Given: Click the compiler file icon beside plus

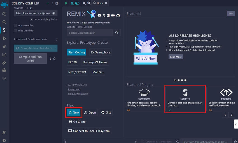Looking at the screenshot, I should 31,8.
